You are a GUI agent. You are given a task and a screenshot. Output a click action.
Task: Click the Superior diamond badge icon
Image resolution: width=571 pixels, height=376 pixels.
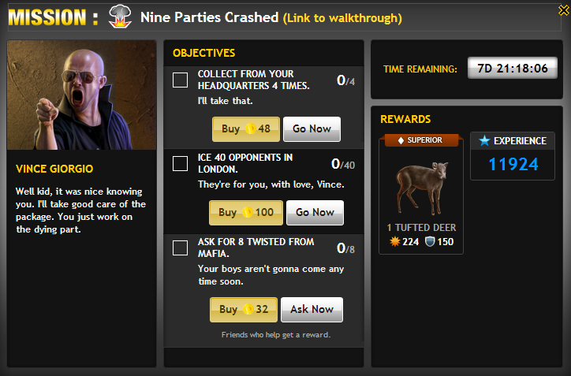pyautogui.click(x=401, y=140)
